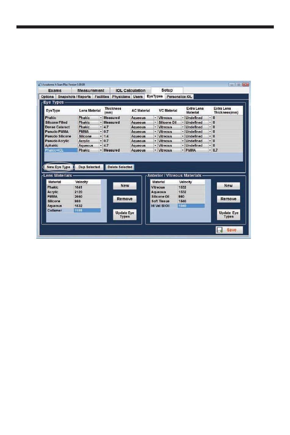Open the Snapshots / Reports sub-tab

[x=74, y=97]
